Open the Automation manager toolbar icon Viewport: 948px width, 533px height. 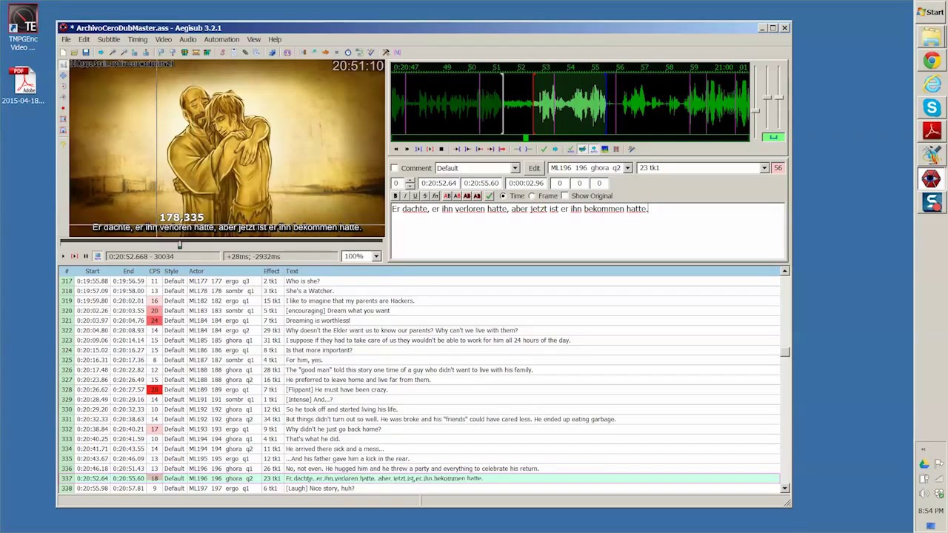[x=272, y=52]
